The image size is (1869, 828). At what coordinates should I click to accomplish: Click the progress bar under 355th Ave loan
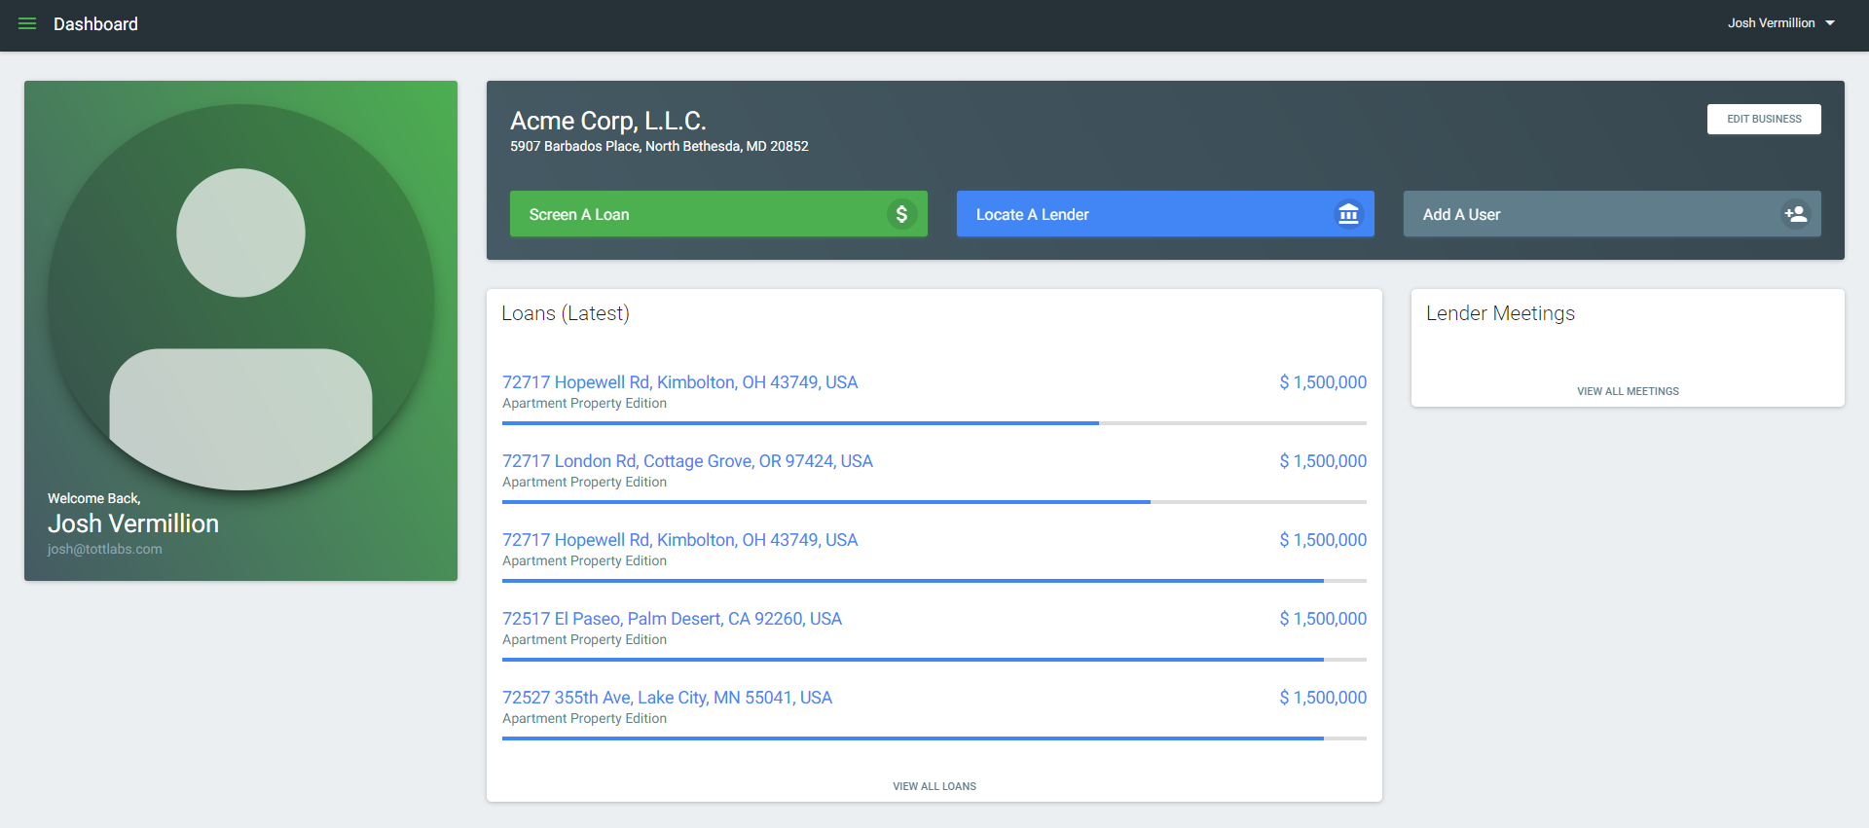click(934, 738)
